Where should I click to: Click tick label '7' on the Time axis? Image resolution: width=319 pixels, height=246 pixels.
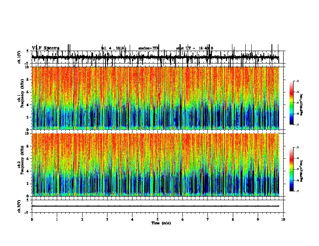(208, 219)
